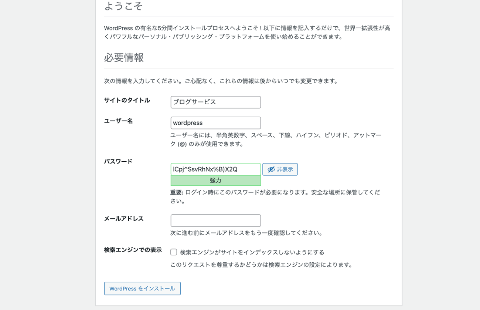Click the ユーザー名 field containing wordpress
480x310 pixels.
click(215, 123)
